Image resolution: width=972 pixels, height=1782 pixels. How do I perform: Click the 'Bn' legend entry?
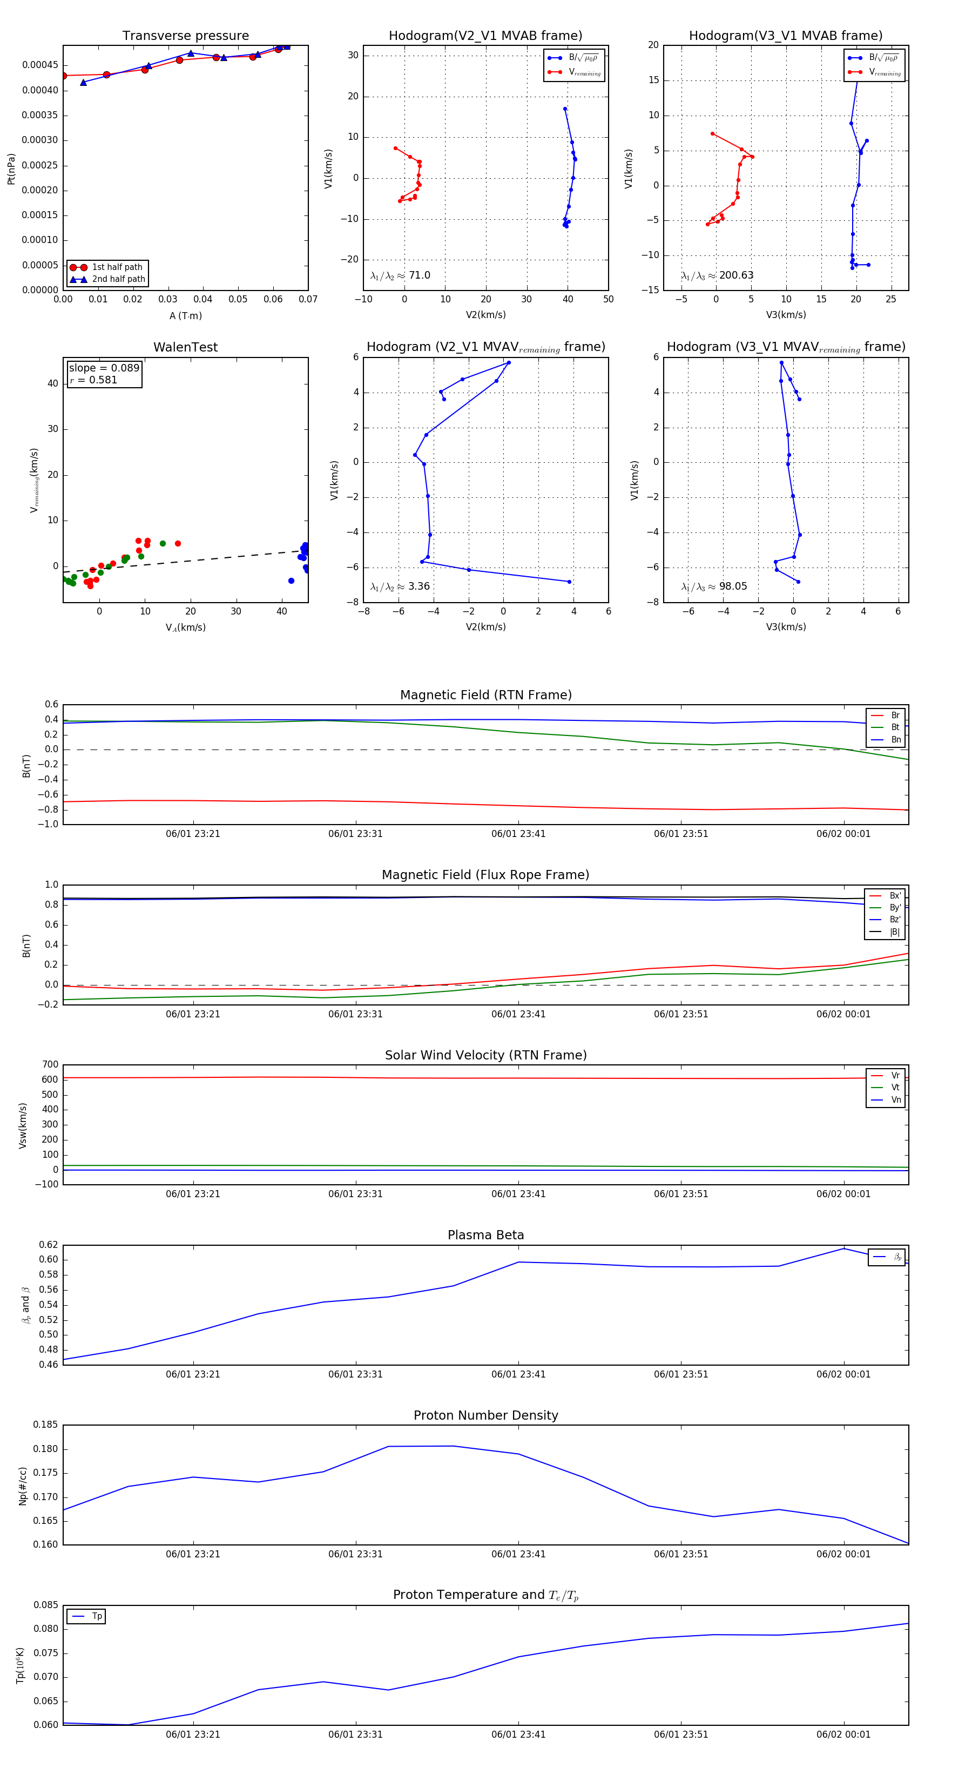[x=886, y=739]
